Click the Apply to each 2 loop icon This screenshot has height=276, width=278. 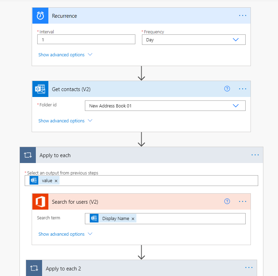tap(34, 268)
